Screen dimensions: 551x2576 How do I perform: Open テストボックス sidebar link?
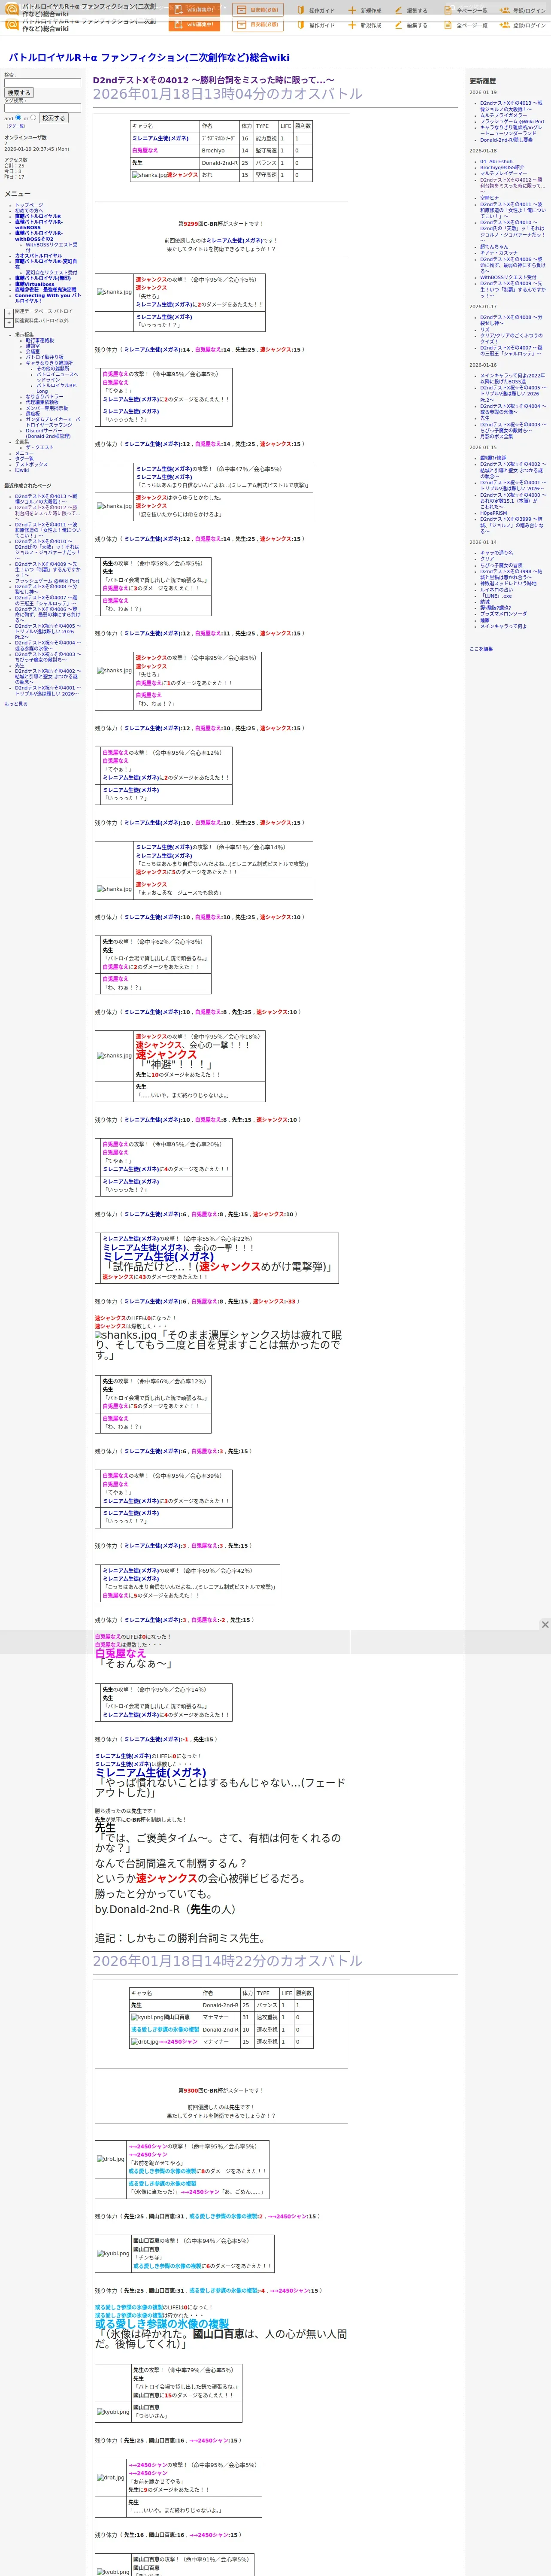(31, 464)
